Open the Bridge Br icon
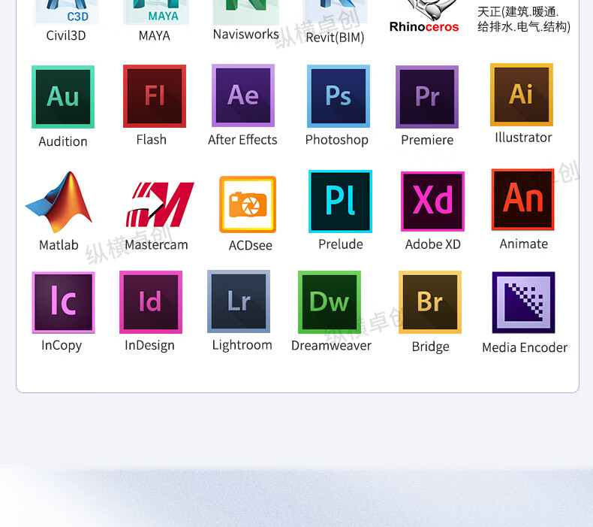 click(430, 302)
